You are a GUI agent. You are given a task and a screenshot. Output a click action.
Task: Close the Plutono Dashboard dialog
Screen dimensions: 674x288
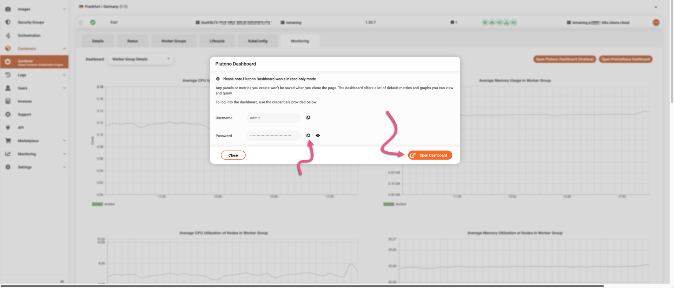click(x=233, y=155)
